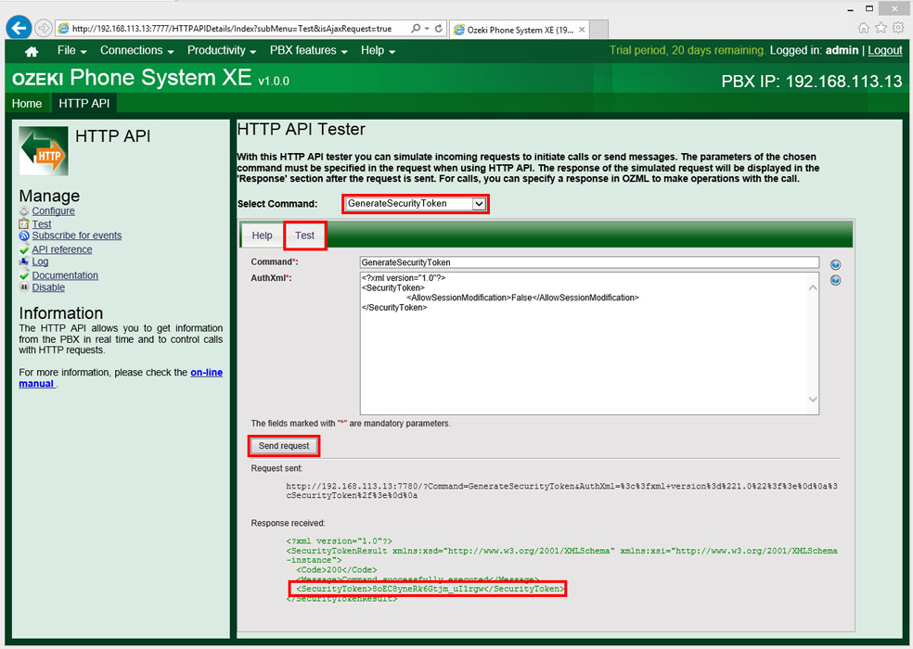Click the pause icon beside Disable
This screenshot has width=913, height=649.
point(24,287)
